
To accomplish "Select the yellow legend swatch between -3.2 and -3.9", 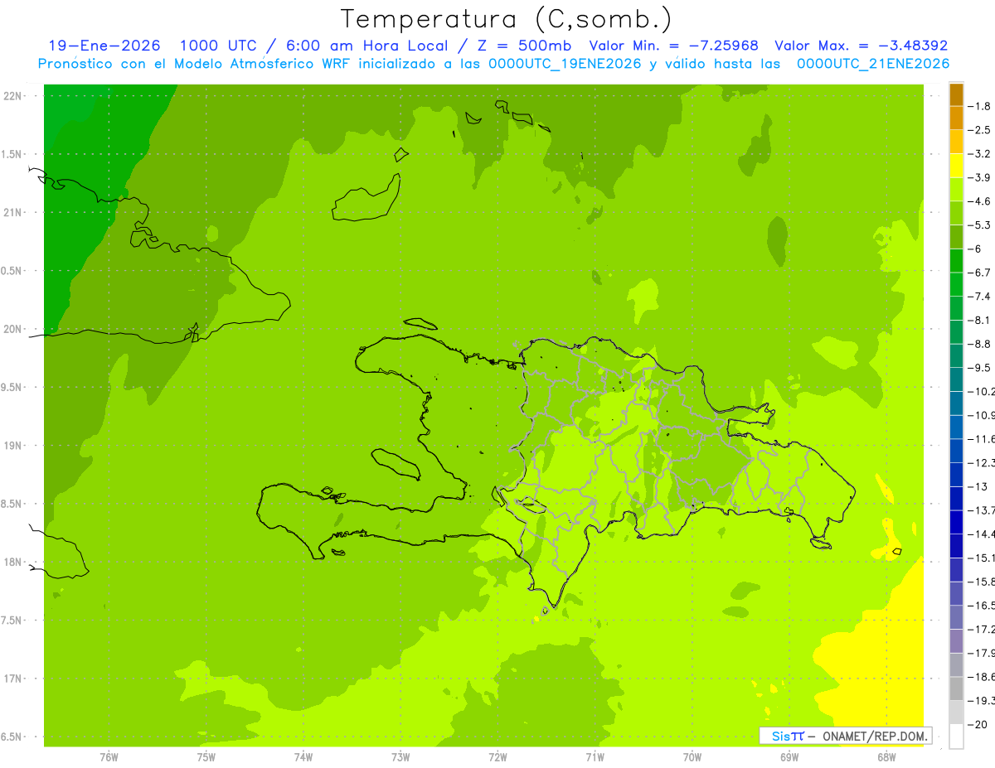I will 956,166.
